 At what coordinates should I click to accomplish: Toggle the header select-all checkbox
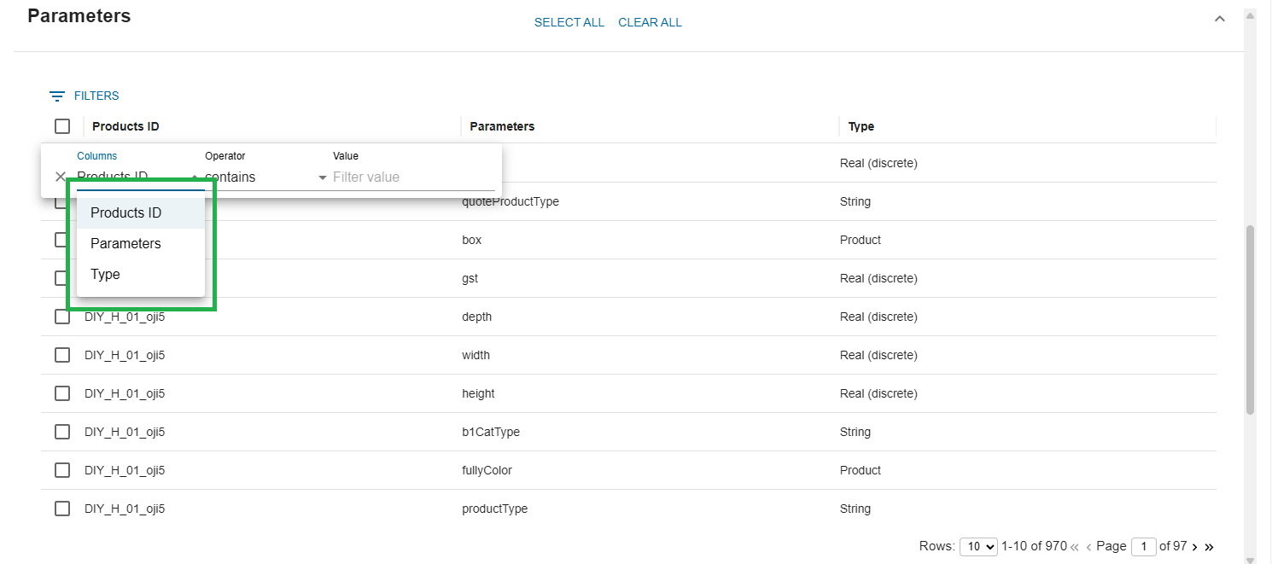[62, 126]
